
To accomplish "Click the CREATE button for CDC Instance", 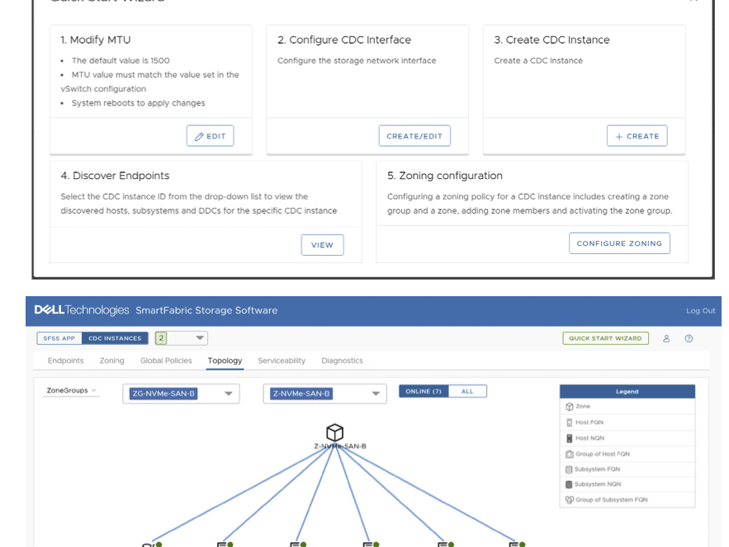I will click(x=637, y=135).
